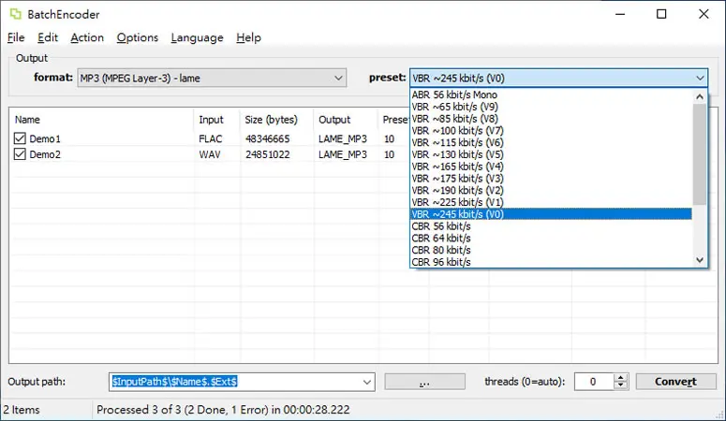Screen dimensions: 726x421
Task: Click the preset list scroll up arrow
Action: coord(700,96)
